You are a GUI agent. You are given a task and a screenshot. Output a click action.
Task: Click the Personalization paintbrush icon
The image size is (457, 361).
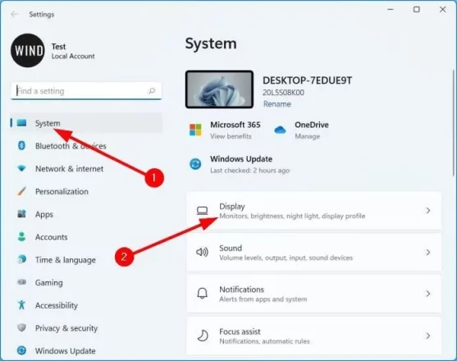(21, 191)
